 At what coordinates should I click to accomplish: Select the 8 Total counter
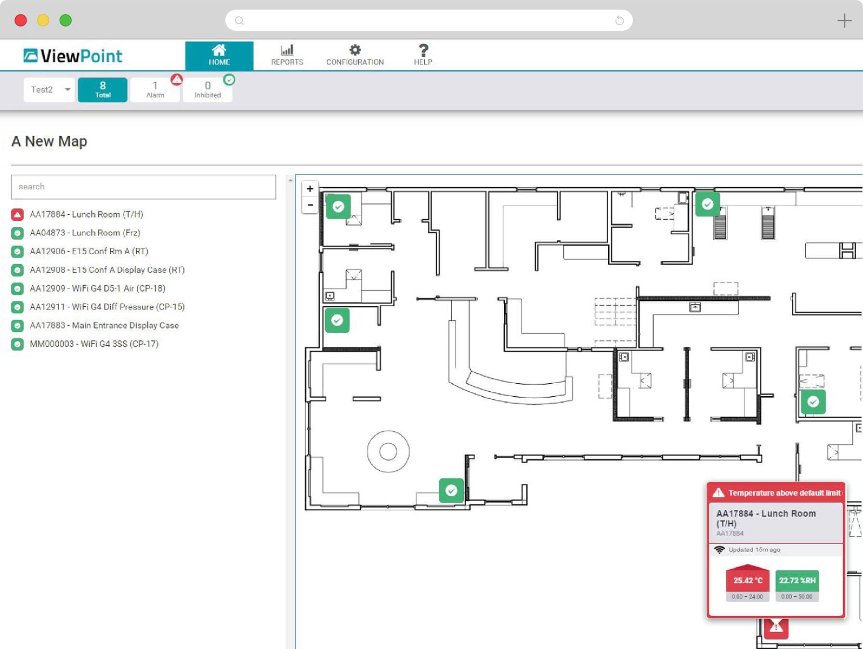click(x=102, y=90)
